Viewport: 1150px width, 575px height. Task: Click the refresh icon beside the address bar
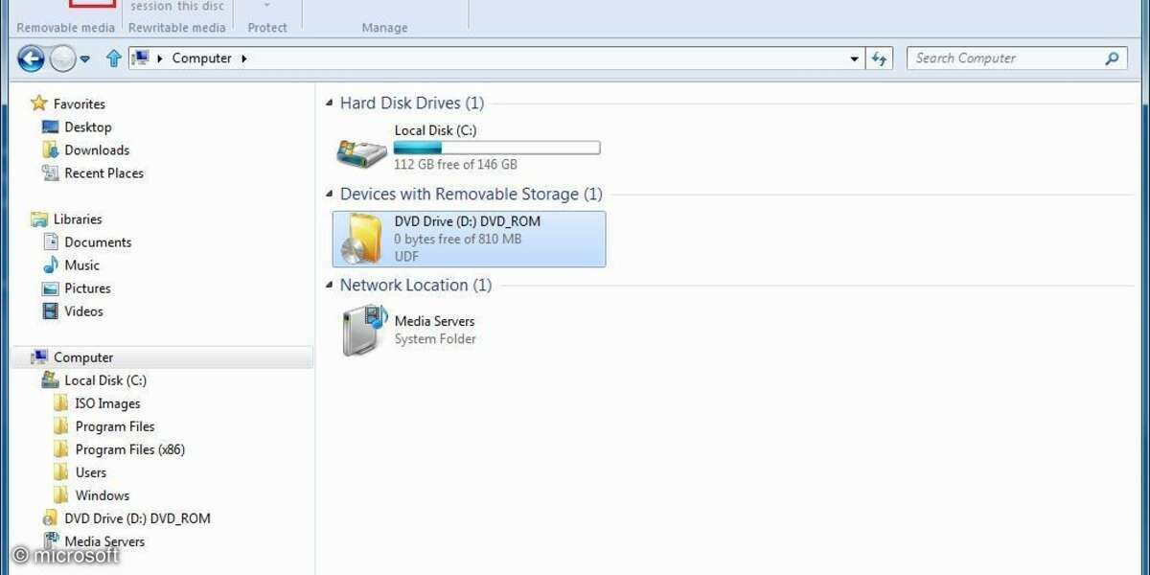pos(880,57)
